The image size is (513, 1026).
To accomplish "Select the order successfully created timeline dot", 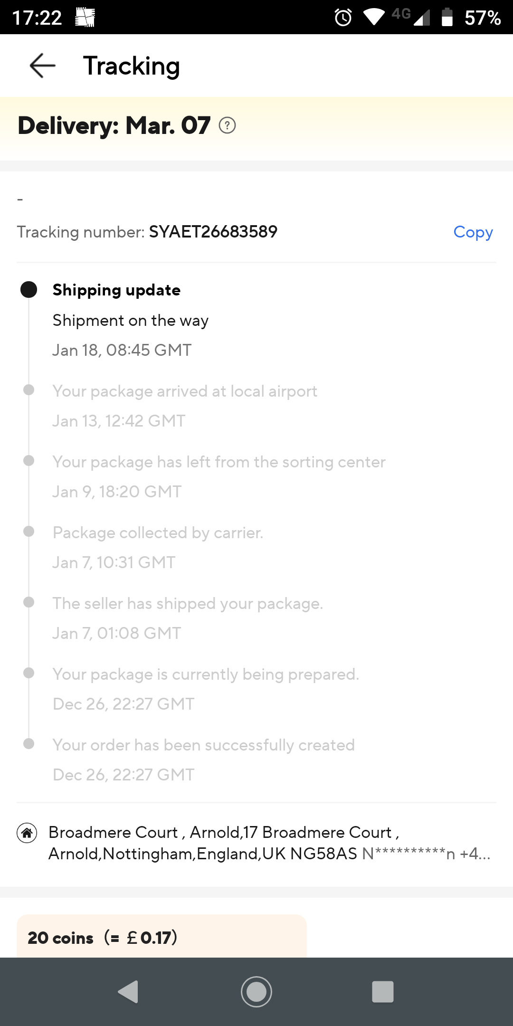I will coord(28,744).
